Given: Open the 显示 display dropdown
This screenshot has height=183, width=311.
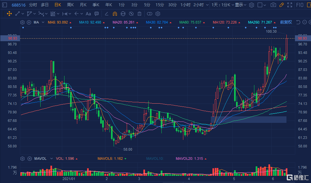Looking at the screenshot, I should [240, 5].
